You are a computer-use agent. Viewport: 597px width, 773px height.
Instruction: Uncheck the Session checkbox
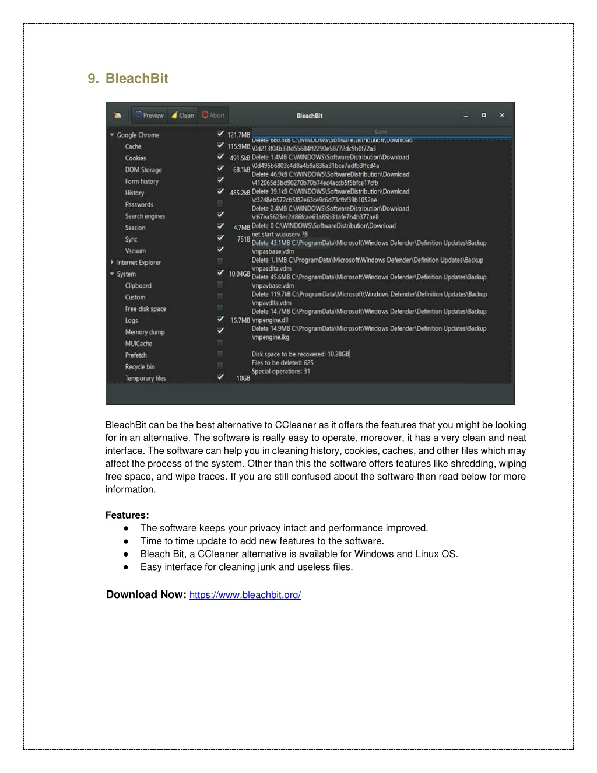click(220, 226)
